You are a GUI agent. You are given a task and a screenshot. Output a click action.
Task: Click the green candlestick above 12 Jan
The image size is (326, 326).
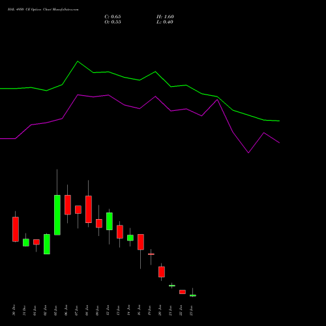[110, 221]
